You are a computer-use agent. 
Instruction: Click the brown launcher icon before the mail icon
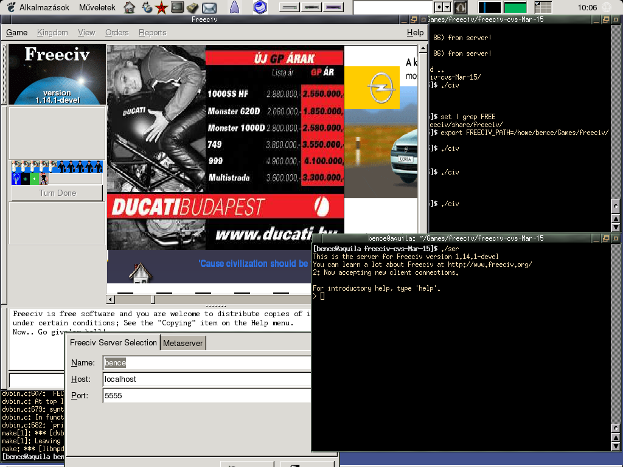click(193, 7)
